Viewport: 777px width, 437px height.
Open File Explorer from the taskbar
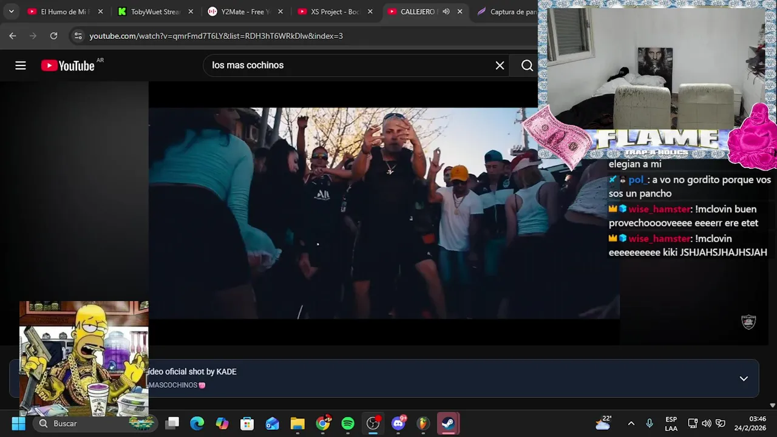click(297, 423)
